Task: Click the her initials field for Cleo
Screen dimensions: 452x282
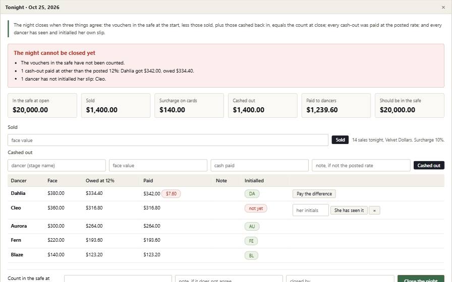Action: 310,210
